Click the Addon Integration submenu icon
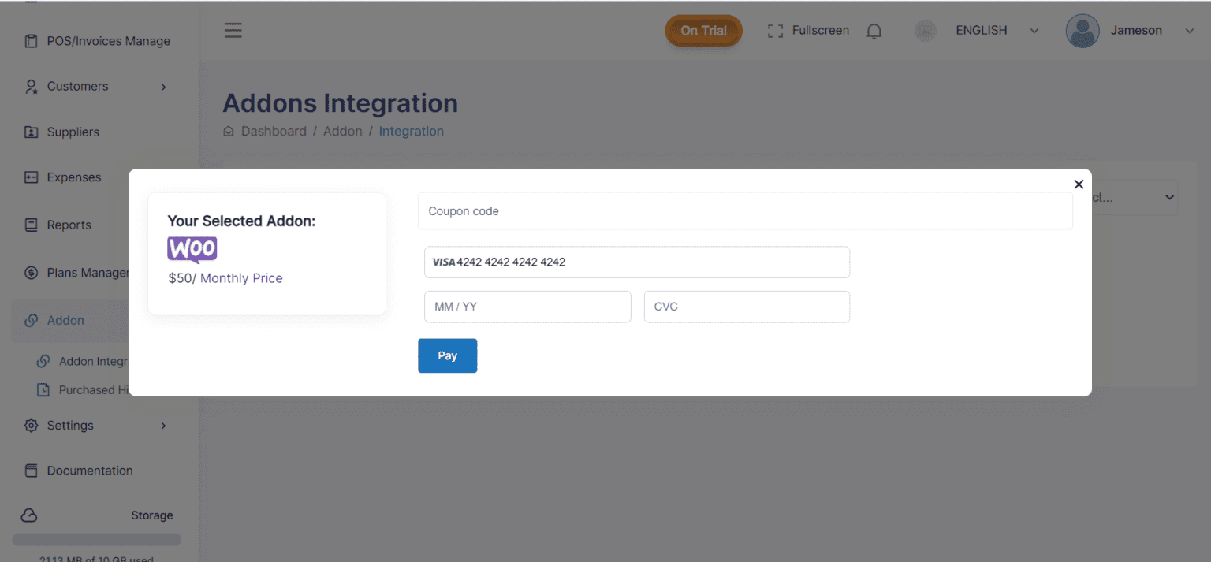1211x562 pixels. (x=43, y=361)
